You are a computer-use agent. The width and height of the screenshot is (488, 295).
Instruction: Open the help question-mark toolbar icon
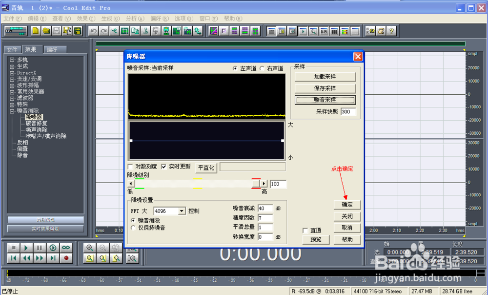click(x=391, y=31)
